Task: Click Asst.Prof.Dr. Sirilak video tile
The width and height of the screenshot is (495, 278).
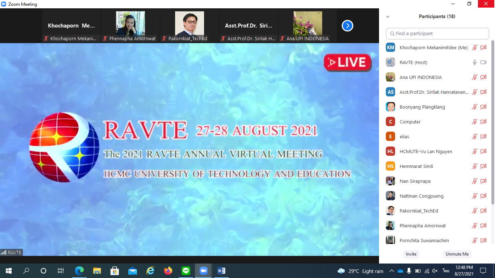Action: pos(249,26)
